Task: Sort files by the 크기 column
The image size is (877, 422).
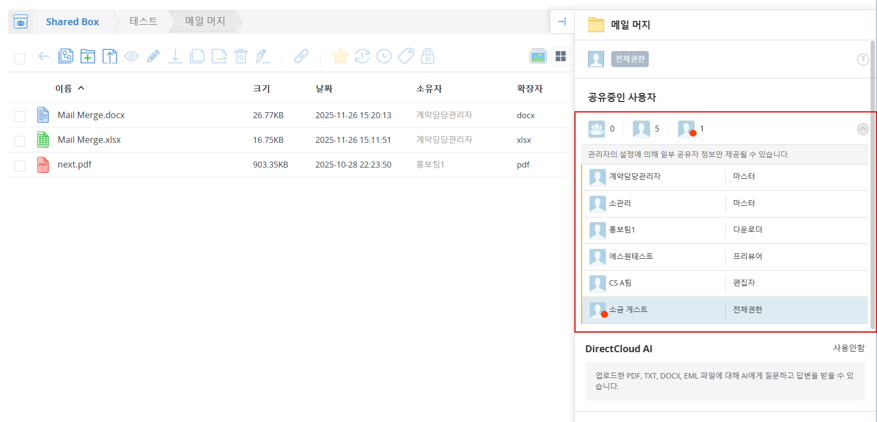Action: pos(262,89)
